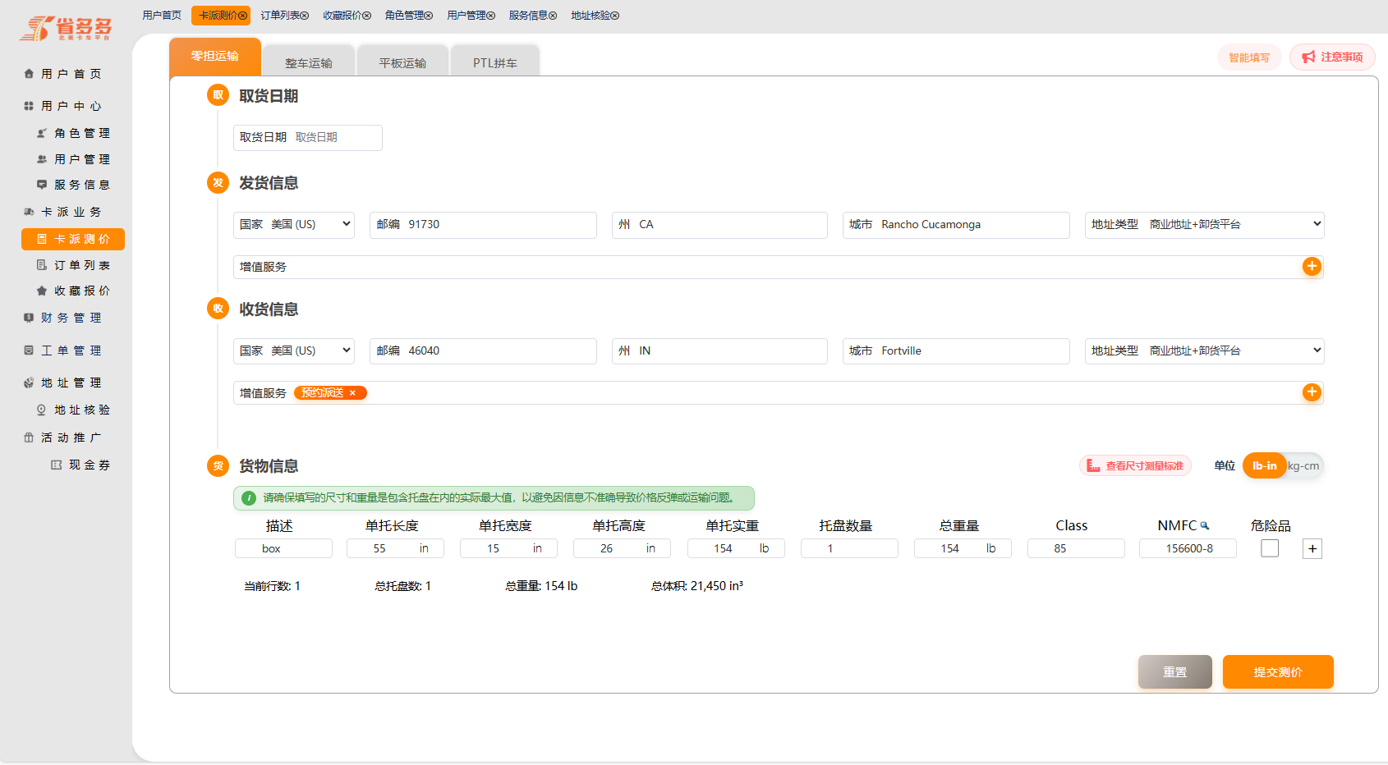Click the 重置 button
1388x765 pixels.
[x=1174, y=672]
